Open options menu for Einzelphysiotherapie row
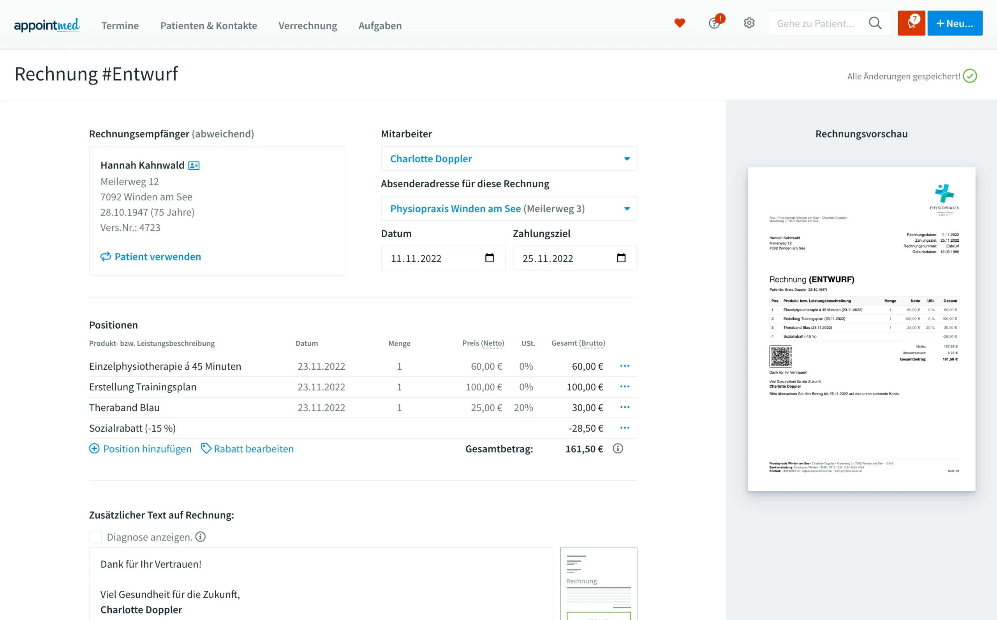The width and height of the screenshot is (997, 620). [624, 366]
